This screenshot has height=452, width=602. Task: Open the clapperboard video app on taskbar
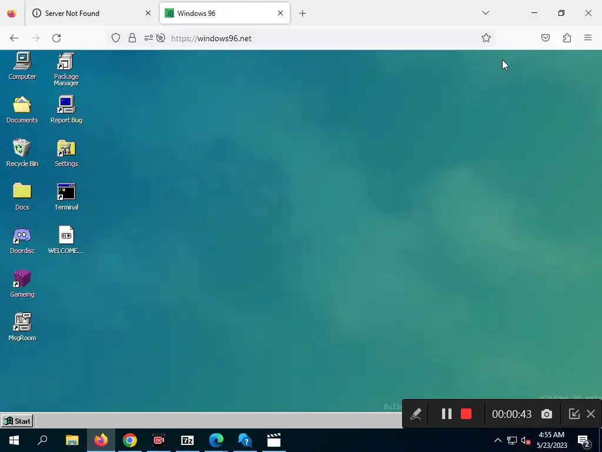pos(274,440)
